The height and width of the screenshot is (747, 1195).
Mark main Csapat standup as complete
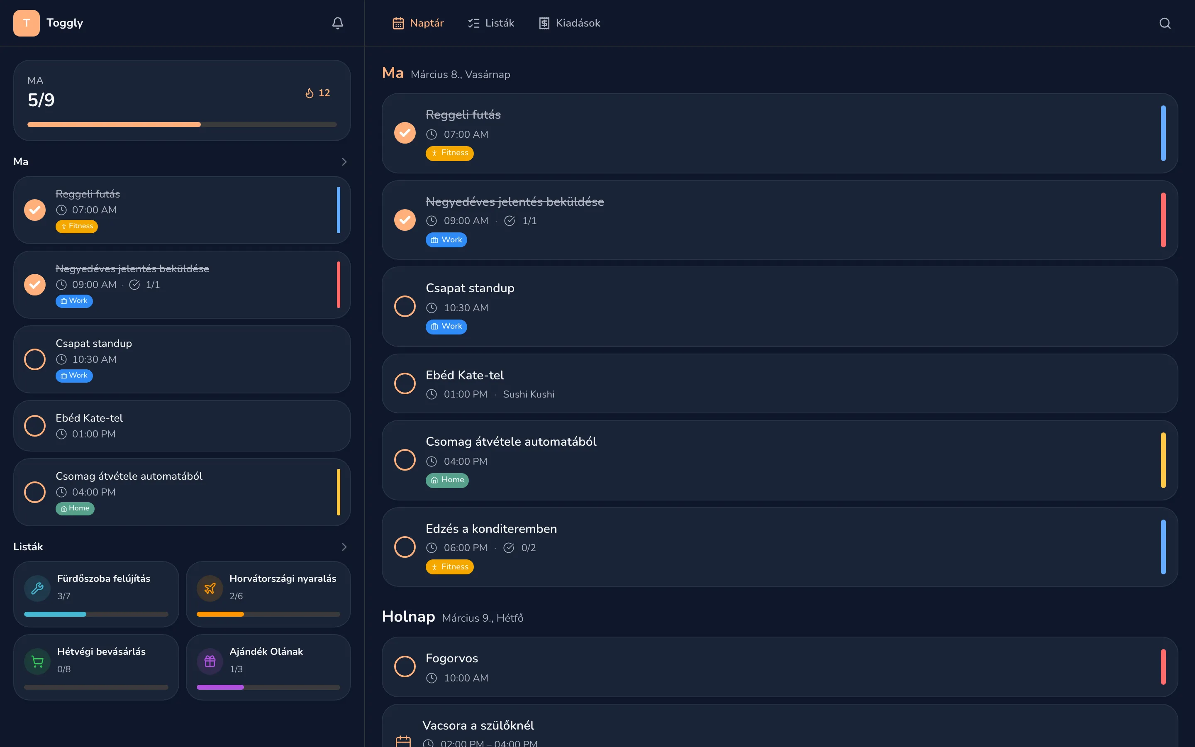[405, 306]
